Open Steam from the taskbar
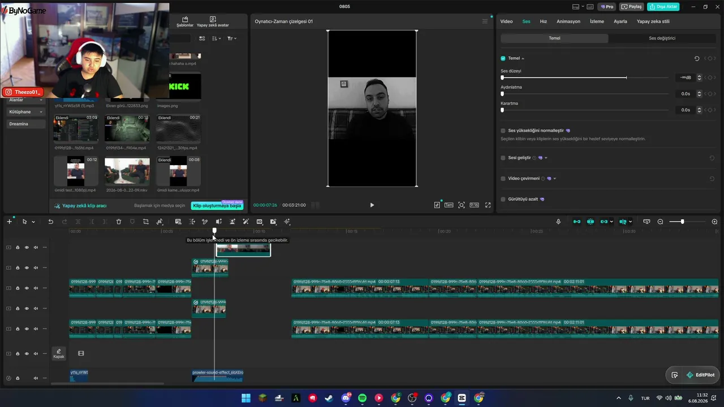The image size is (724, 407). tap(329, 398)
